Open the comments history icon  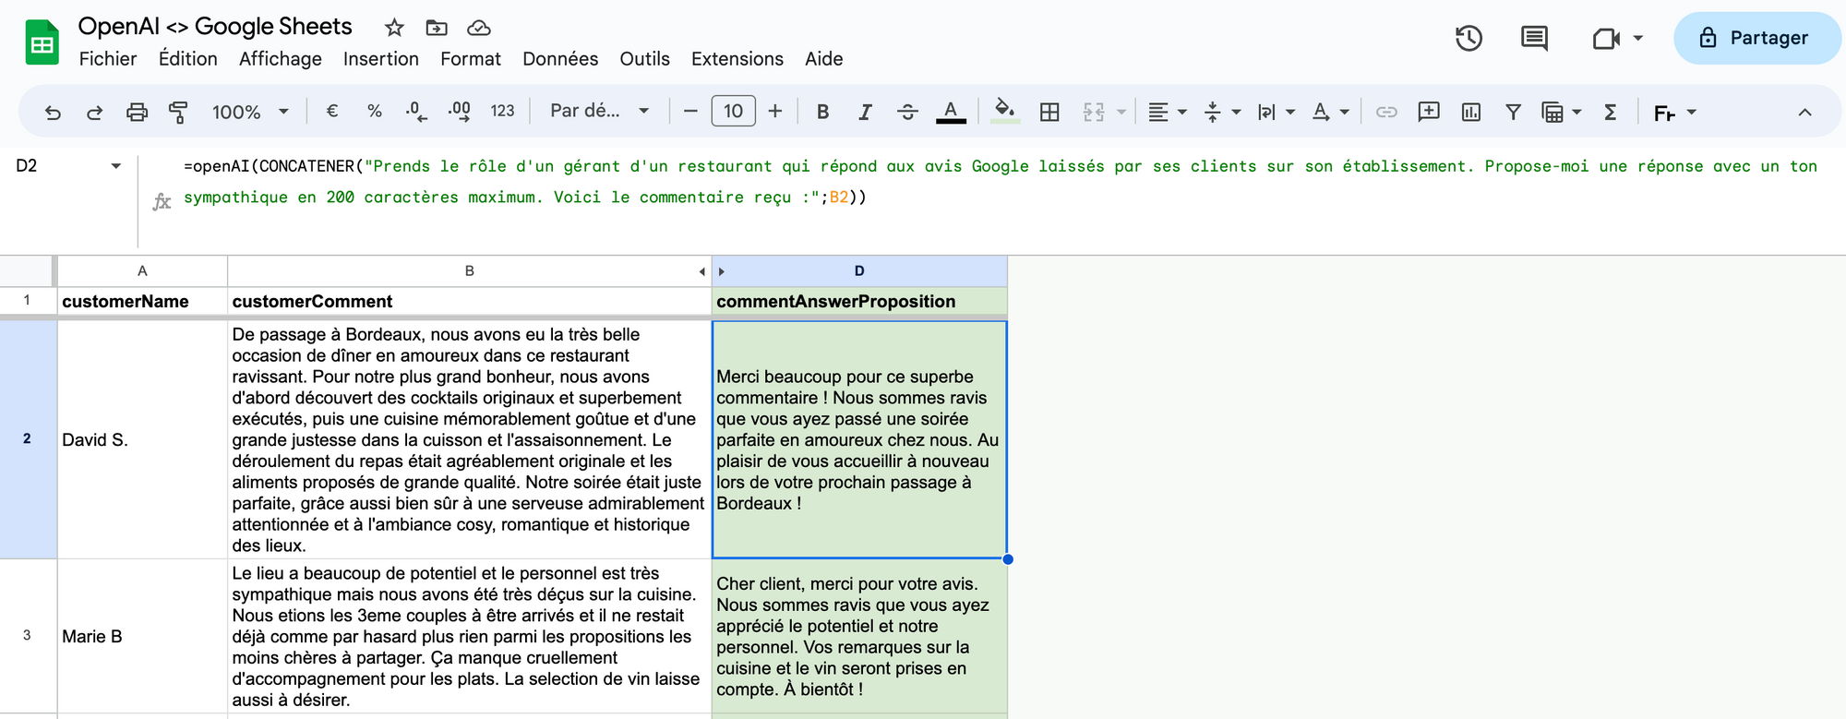(x=1534, y=39)
